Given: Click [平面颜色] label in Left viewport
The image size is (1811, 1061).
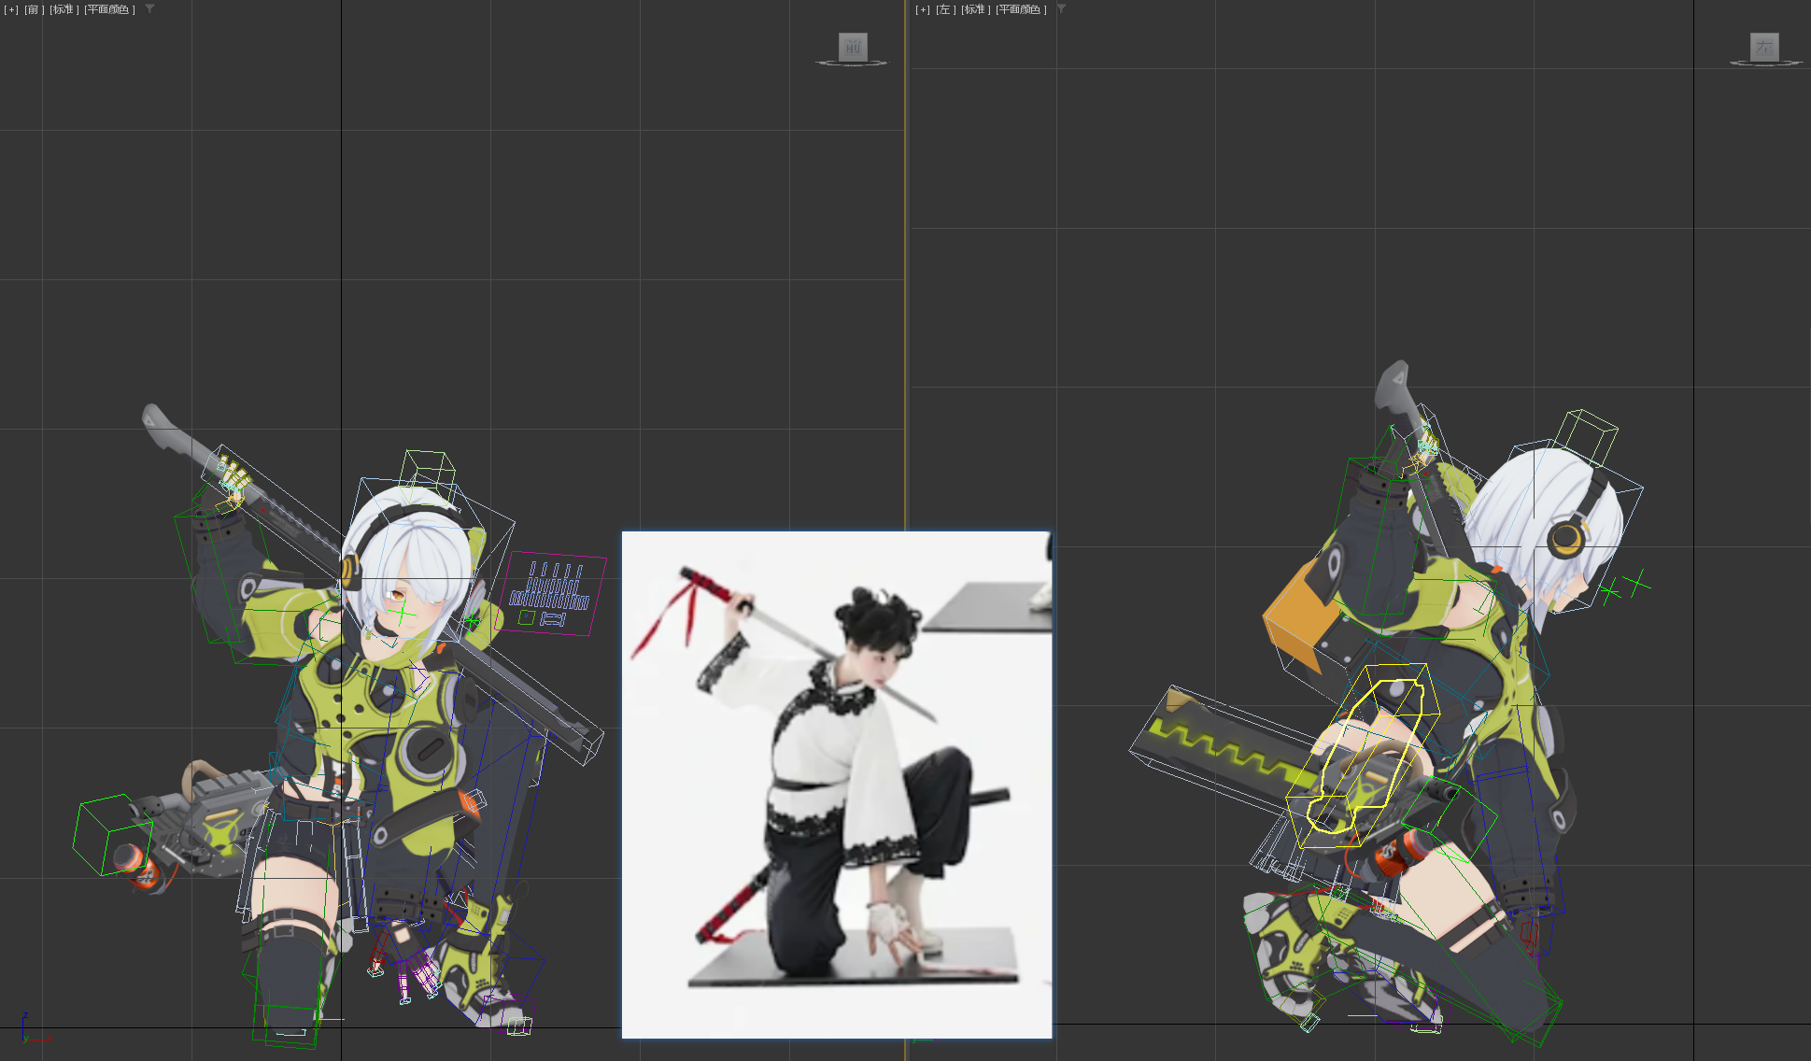Looking at the screenshot, I should [x=1021, y=9].
